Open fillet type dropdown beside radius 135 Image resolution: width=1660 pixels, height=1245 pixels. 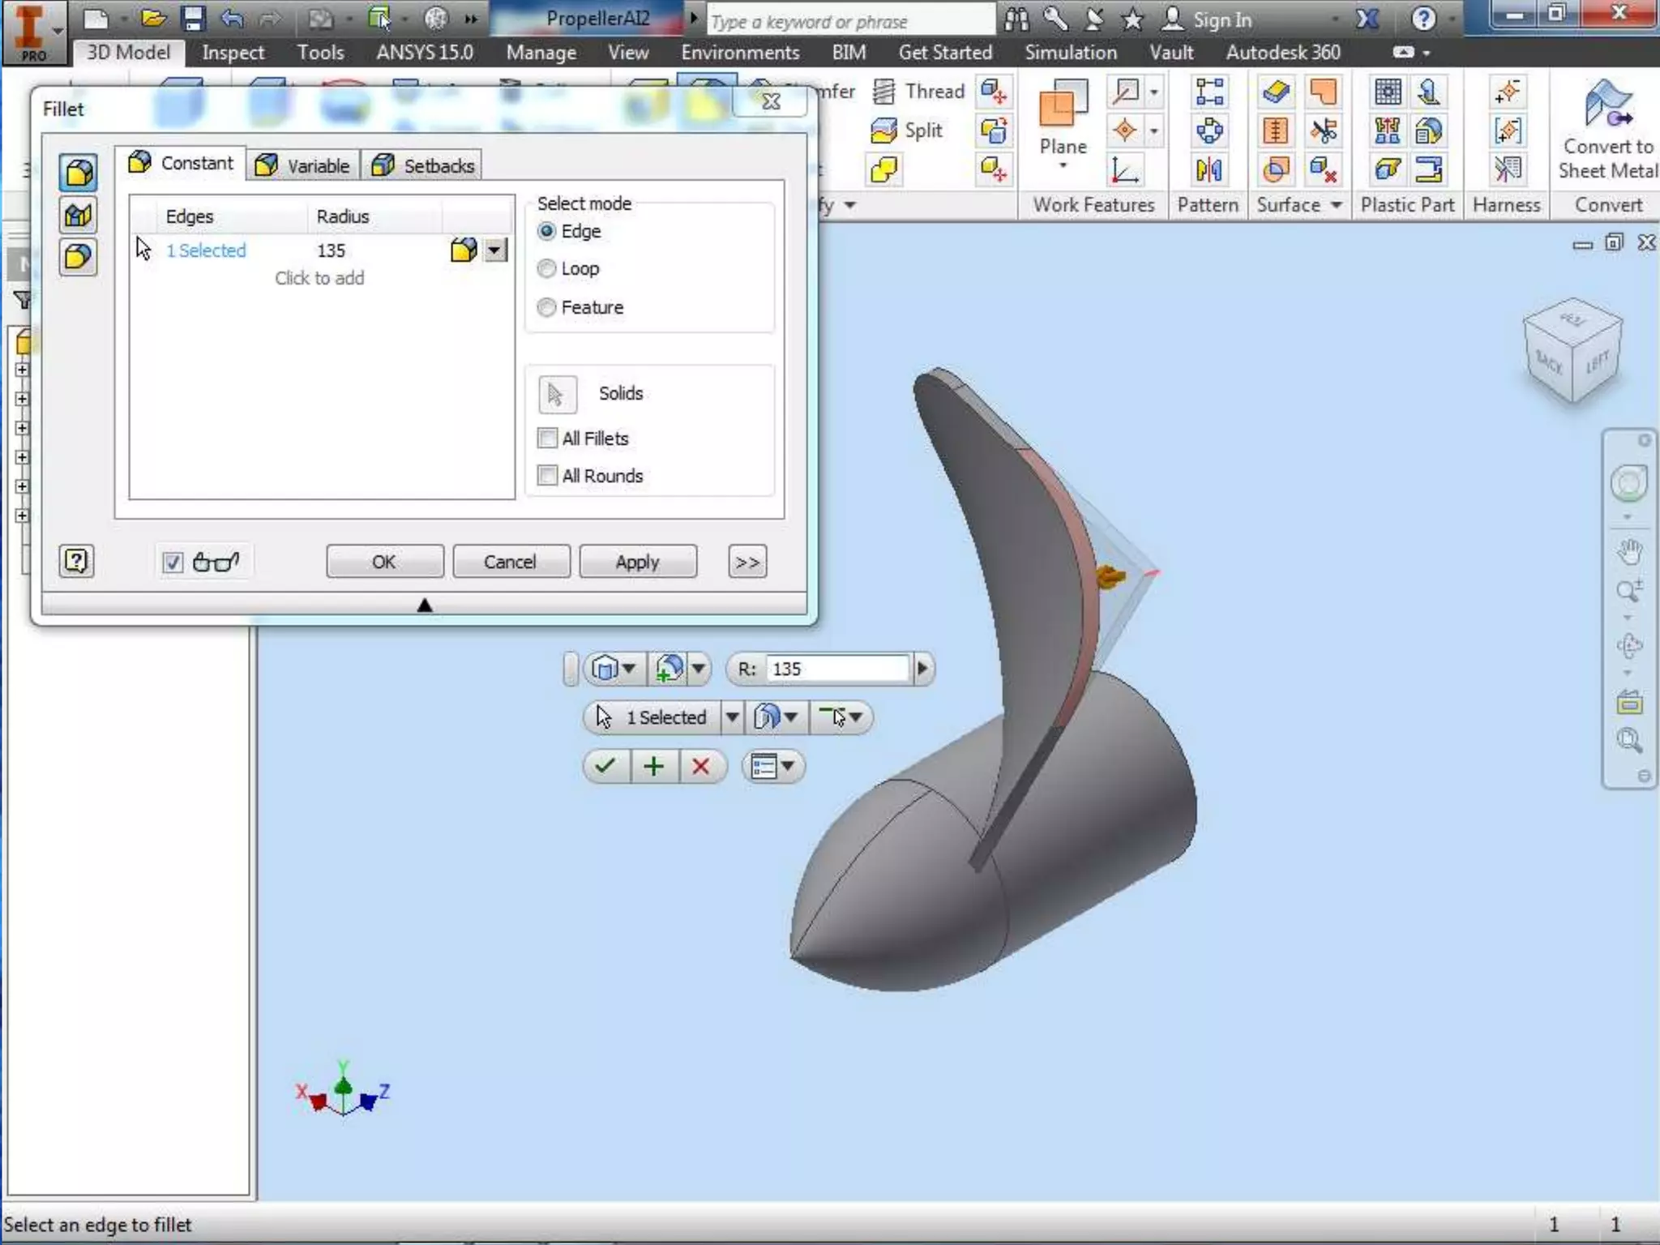495,250
